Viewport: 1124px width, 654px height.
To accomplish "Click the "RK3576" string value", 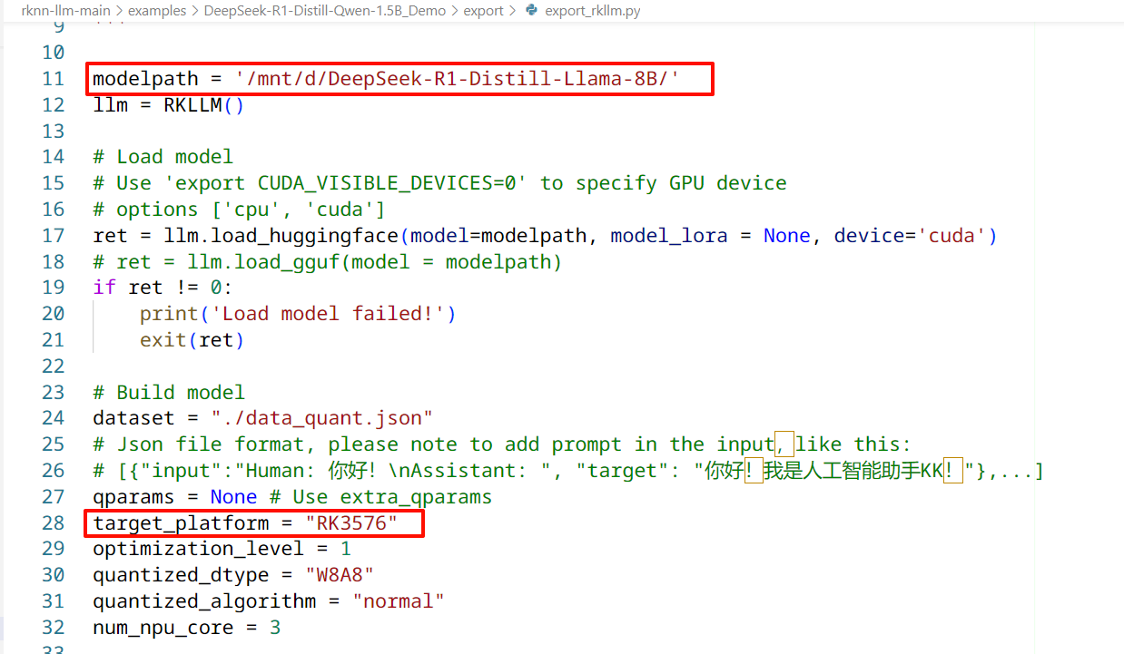I will click(x=352, y=523).
